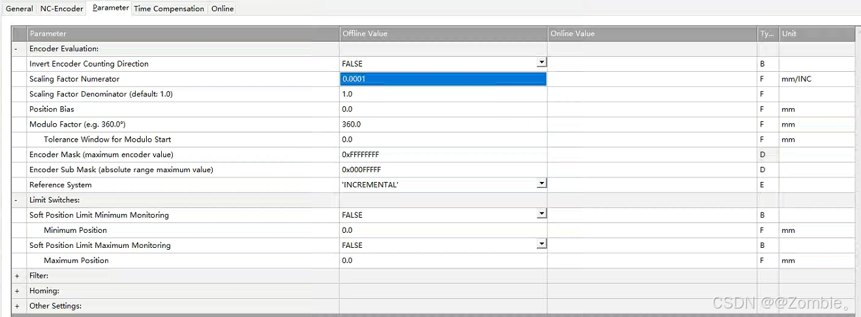
Task: Collapse the Limit Switches section
Action: [x=16, y=200]
